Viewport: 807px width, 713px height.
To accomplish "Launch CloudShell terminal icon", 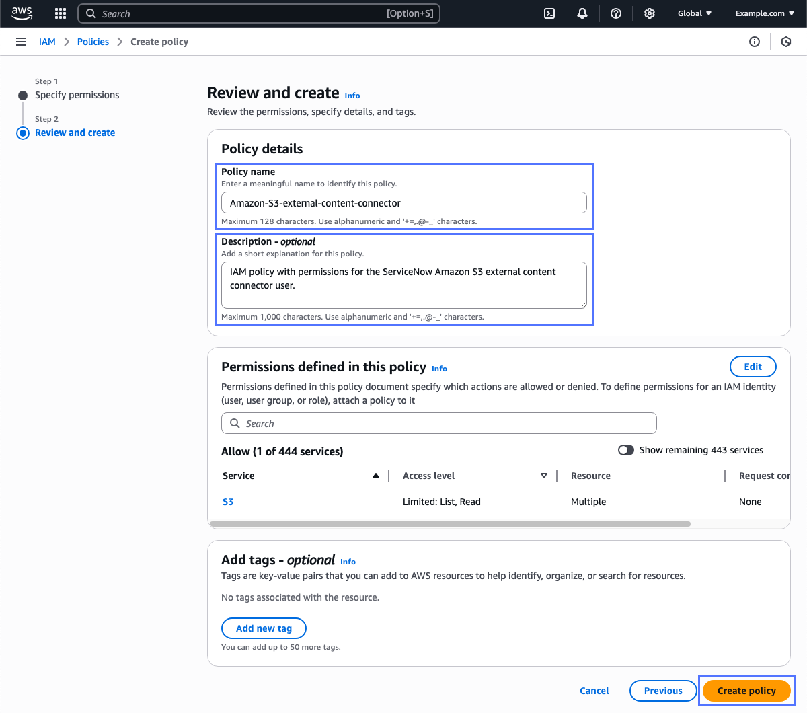I will coord(549,13).
